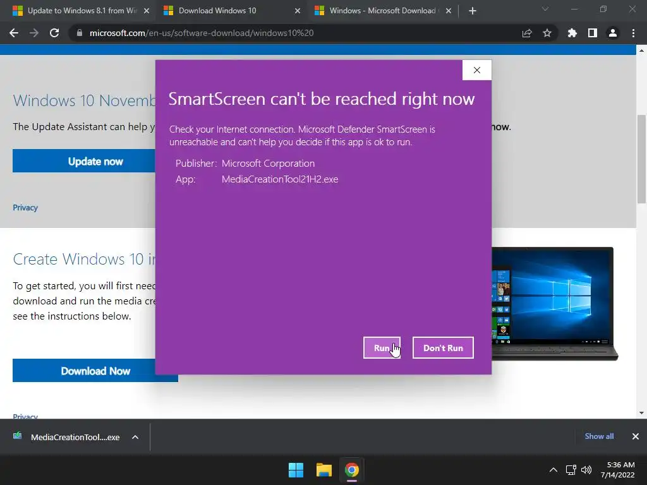Screen dimensions: 647x485
Task: Expand the MediaCreationTool download options arrow
Action: (x=135, y=437)
